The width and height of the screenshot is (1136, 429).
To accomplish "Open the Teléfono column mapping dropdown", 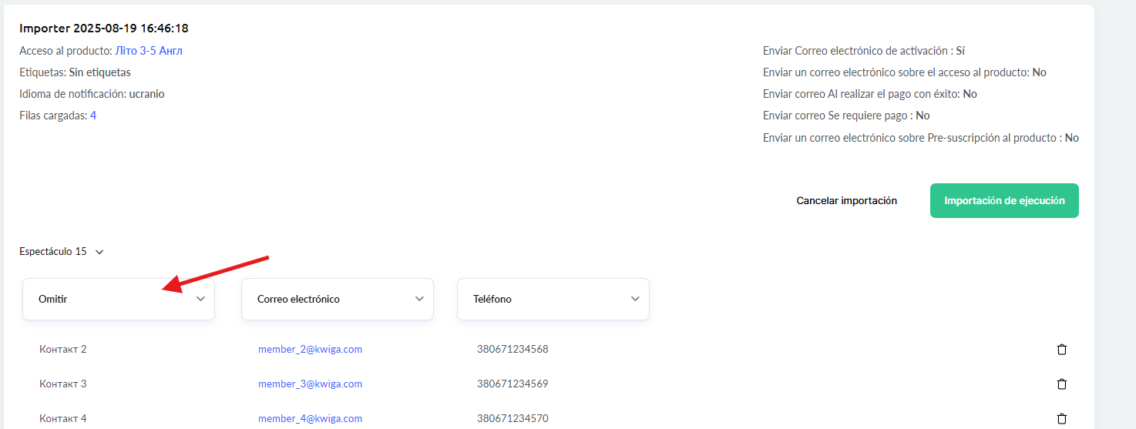I will (x=553, y=299).
